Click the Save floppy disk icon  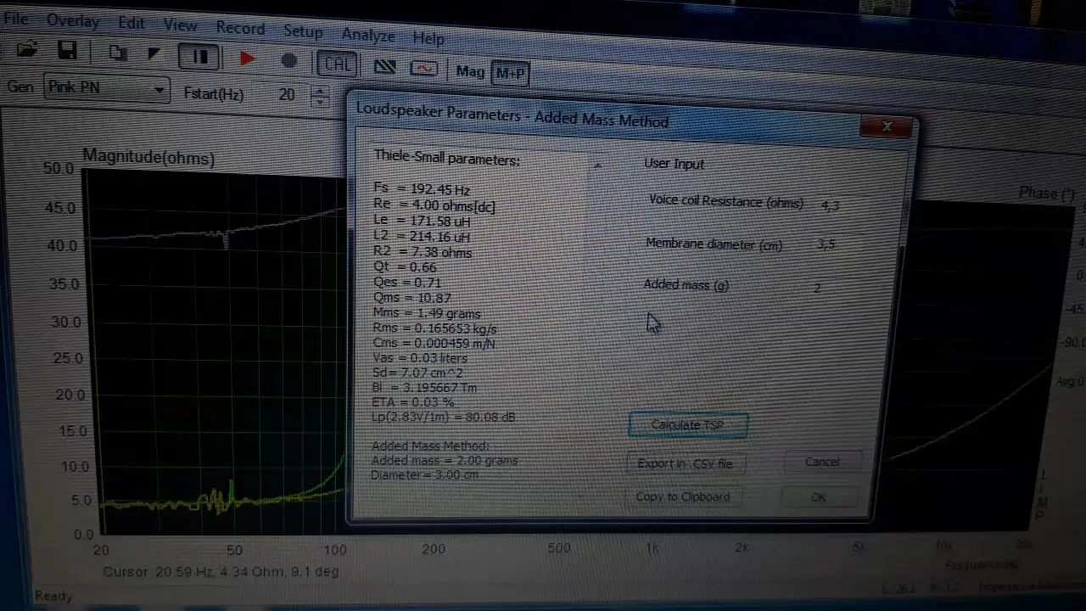point(67,51)
